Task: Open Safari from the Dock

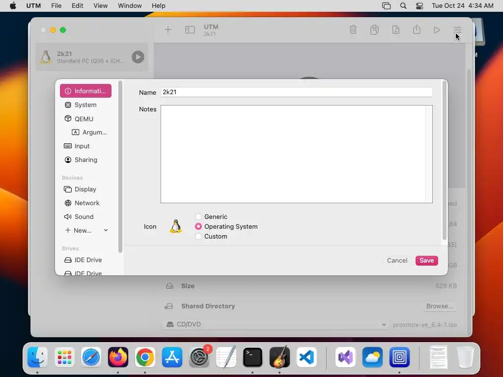Action: click(91, 357)
